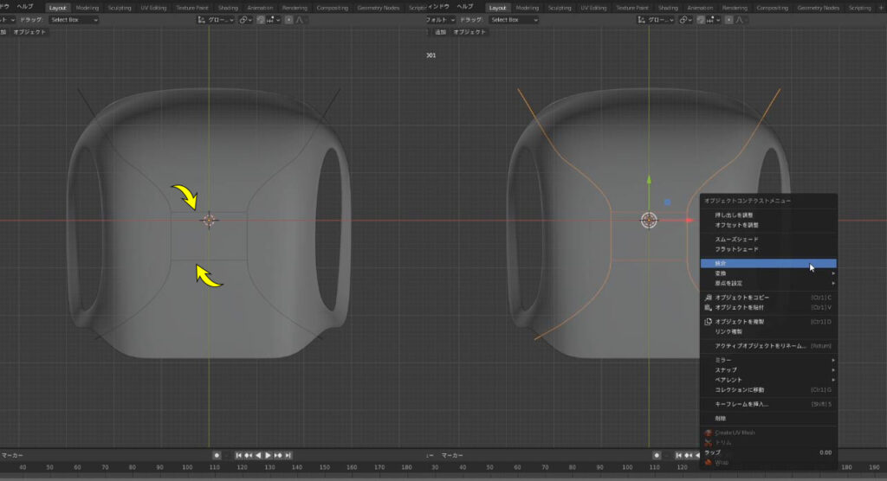The width and height of the screenshot is (887, 481).
Task: Click 統合 (Join) in the object context menu
Action: [x=768, y=263]
